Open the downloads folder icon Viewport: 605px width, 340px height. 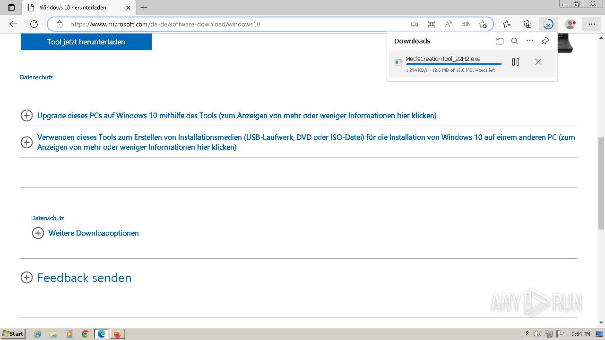[500, 41]
